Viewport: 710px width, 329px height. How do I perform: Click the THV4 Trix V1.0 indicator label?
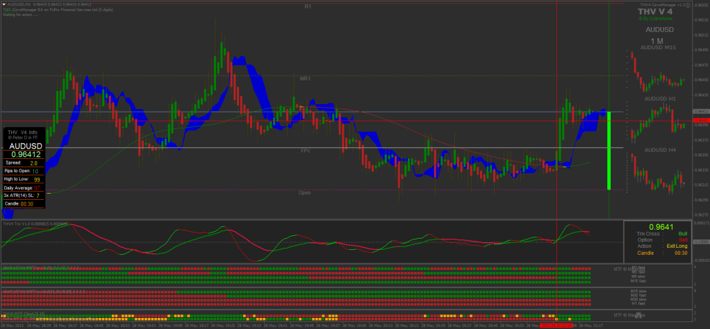click(35, 223)
